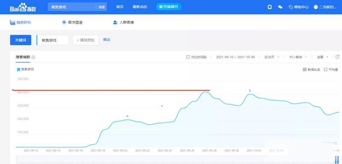Click the 2021-09-12 x-axis label
The image size is (342, 164).
[31, 150]
